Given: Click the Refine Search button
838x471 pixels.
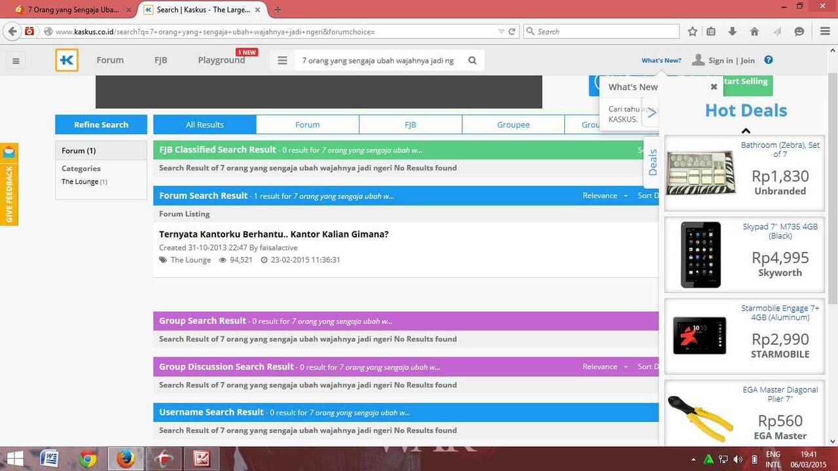Looking at the screenshot, I should point(101,124).
